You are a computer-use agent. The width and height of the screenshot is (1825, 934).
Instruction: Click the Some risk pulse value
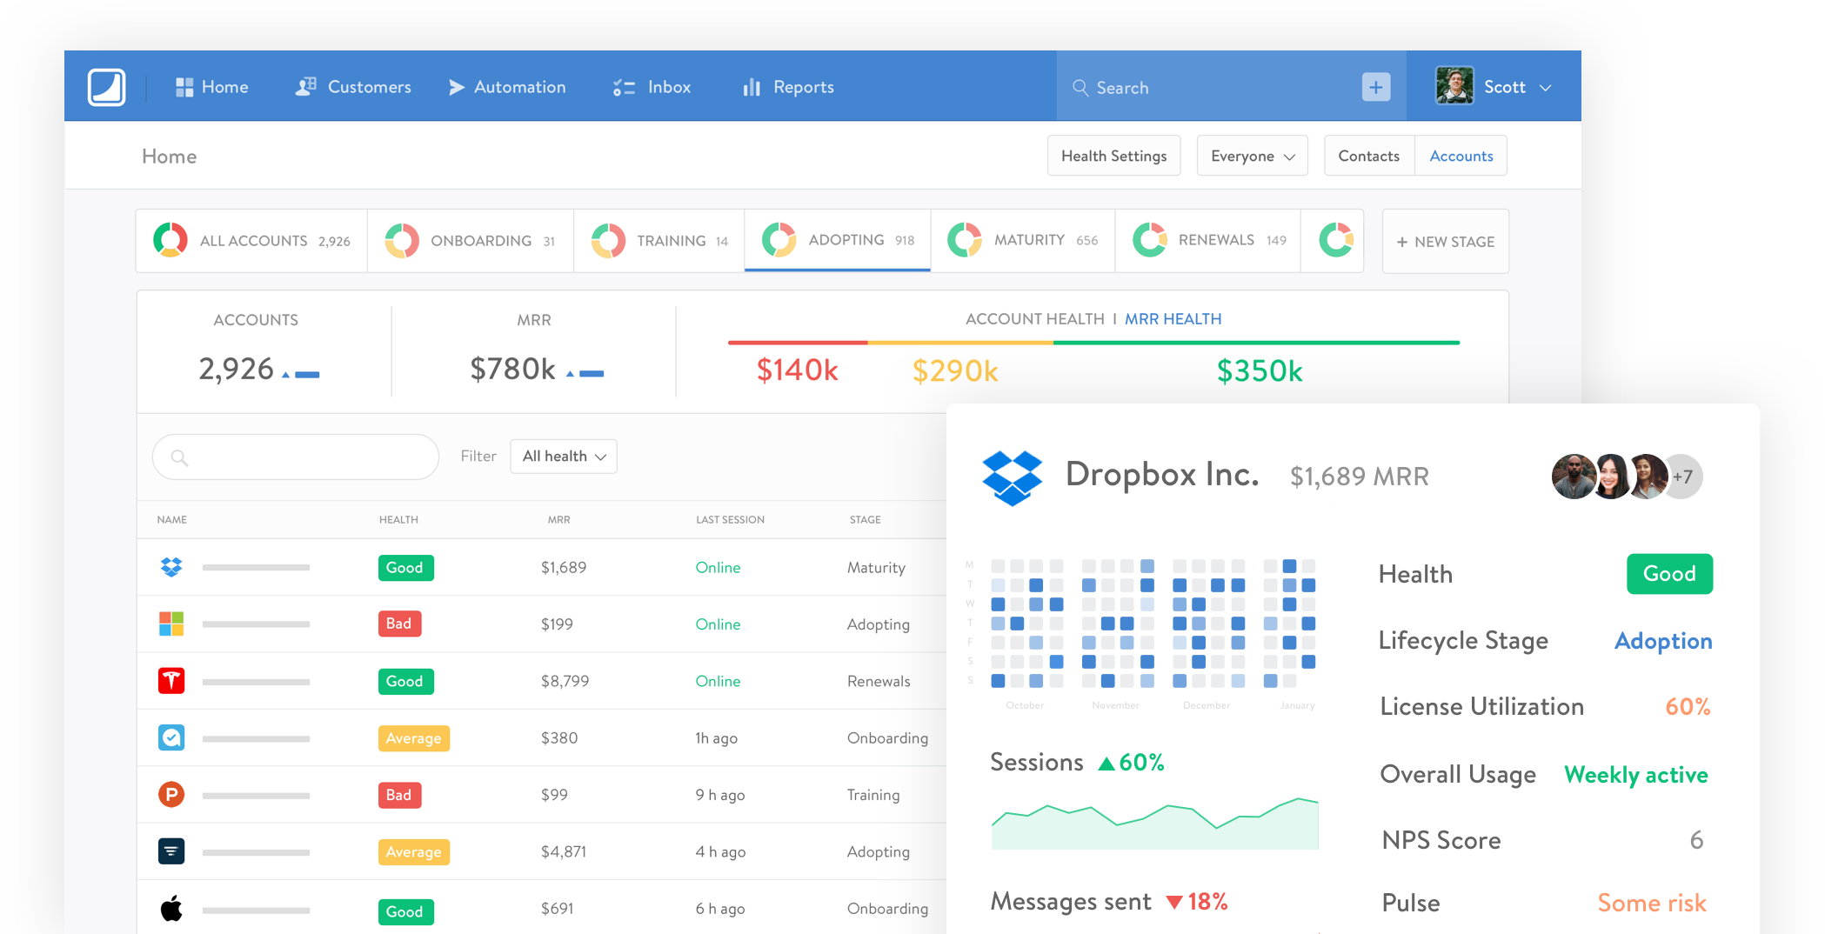click(1652, 903)
